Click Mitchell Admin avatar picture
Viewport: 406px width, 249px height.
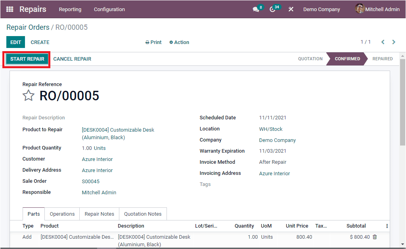coord(360,9)
